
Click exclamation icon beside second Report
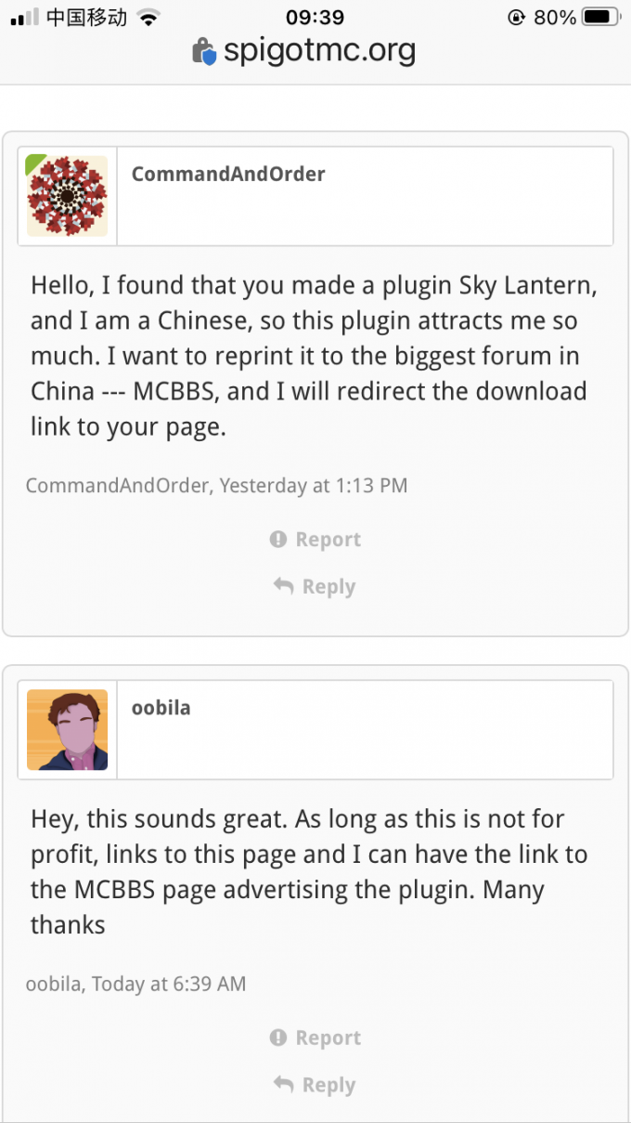click(x=278, y=1038)
